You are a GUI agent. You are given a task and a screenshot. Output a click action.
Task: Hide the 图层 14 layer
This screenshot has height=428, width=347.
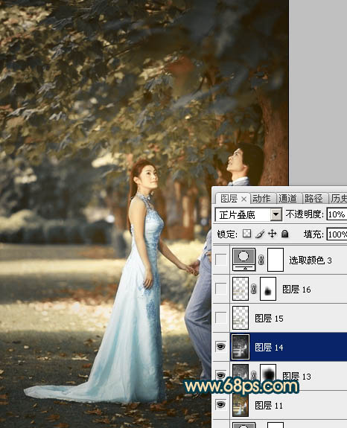pos(220,347)
